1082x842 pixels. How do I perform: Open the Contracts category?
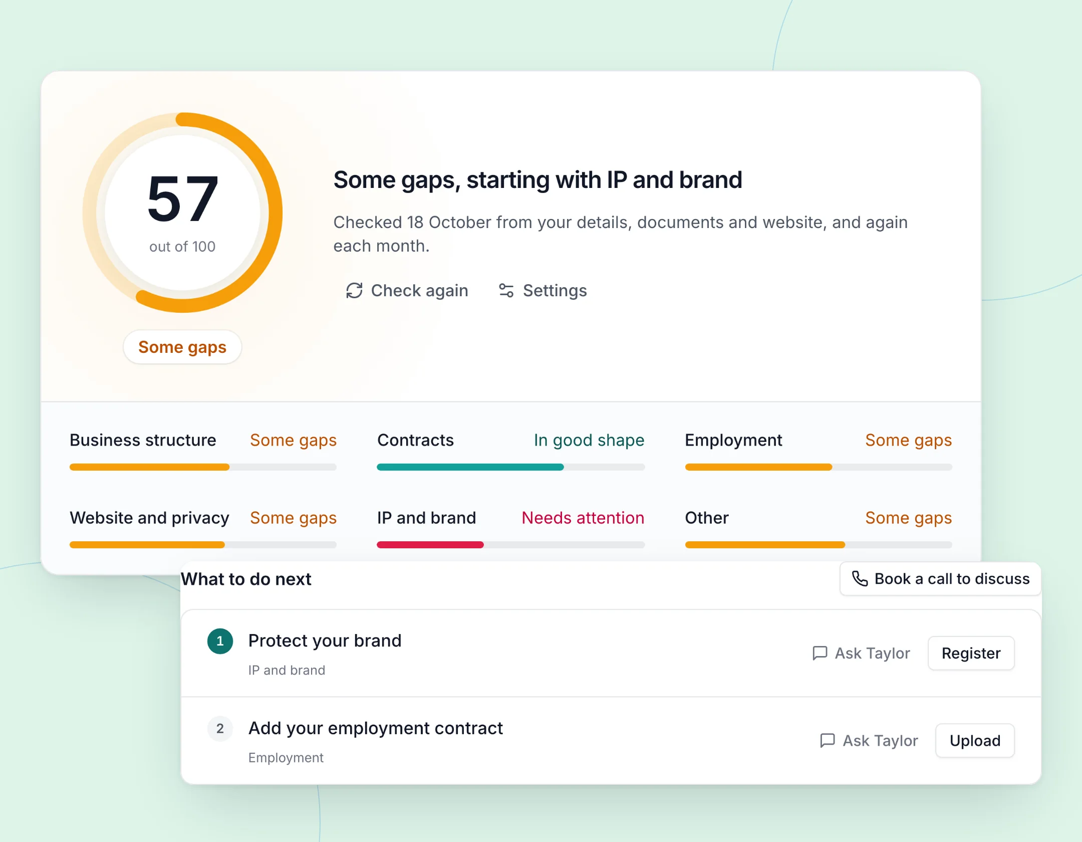[x=510, y=451]
